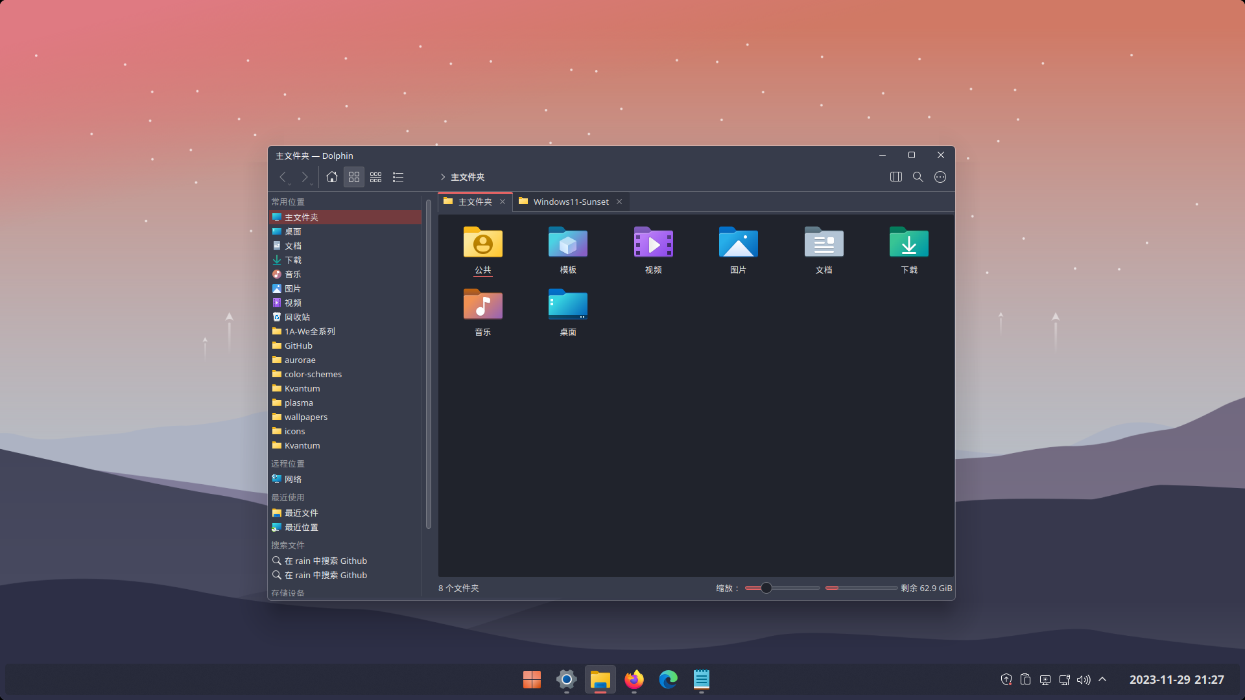Open the 公共 folder icon

click(483, 242)
